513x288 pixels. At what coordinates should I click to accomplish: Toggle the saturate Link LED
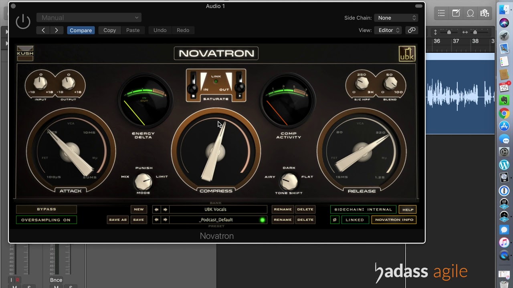(216, 81)
